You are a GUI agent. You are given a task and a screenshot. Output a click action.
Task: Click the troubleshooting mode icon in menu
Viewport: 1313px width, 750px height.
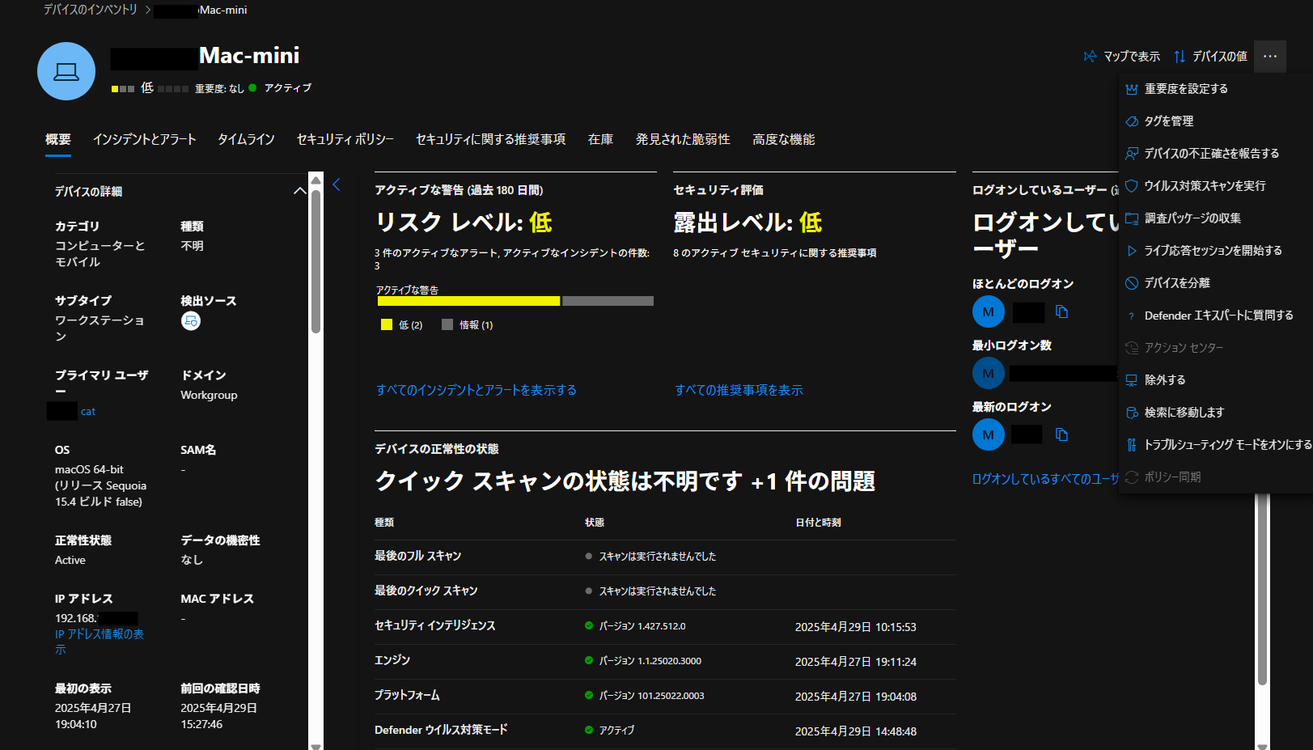[1132, 445]
